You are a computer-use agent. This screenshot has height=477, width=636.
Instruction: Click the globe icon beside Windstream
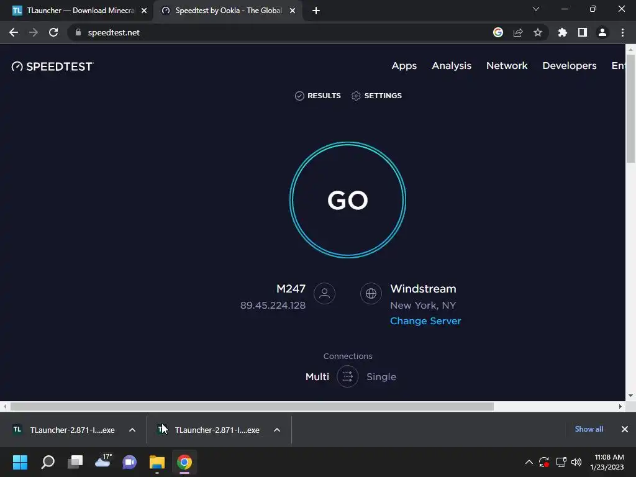point(371,293)
